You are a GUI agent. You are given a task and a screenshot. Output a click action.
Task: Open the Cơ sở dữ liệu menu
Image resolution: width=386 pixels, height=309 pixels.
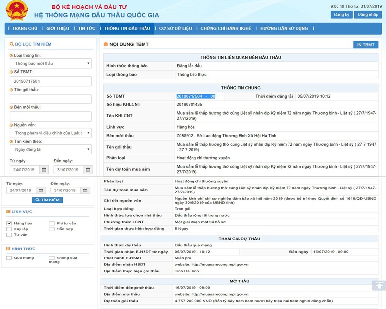pyautogui.click(x=175, y=29)
